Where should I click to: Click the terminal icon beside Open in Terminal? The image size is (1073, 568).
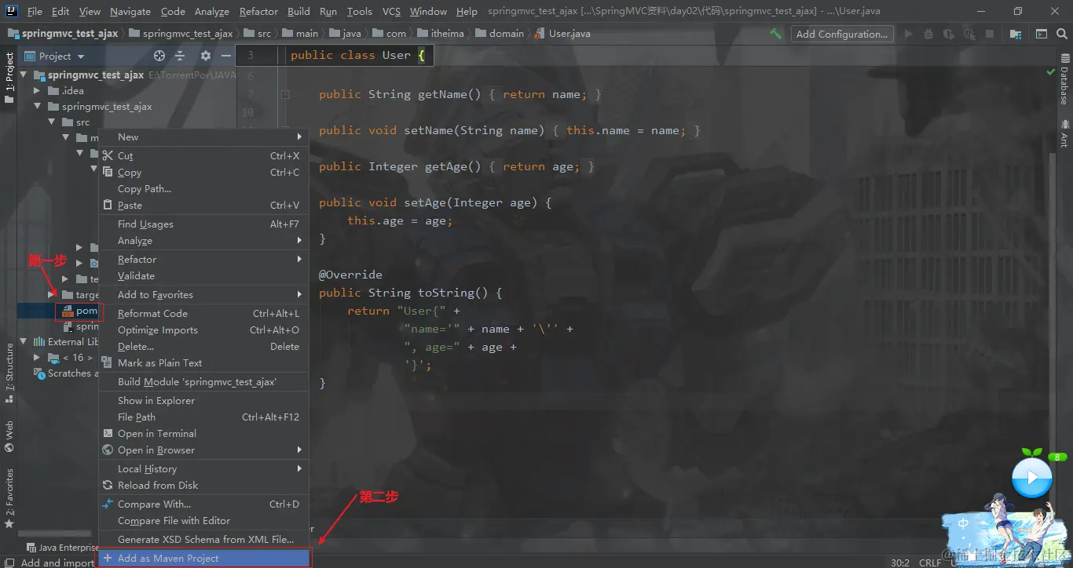[x=108, y=433]
